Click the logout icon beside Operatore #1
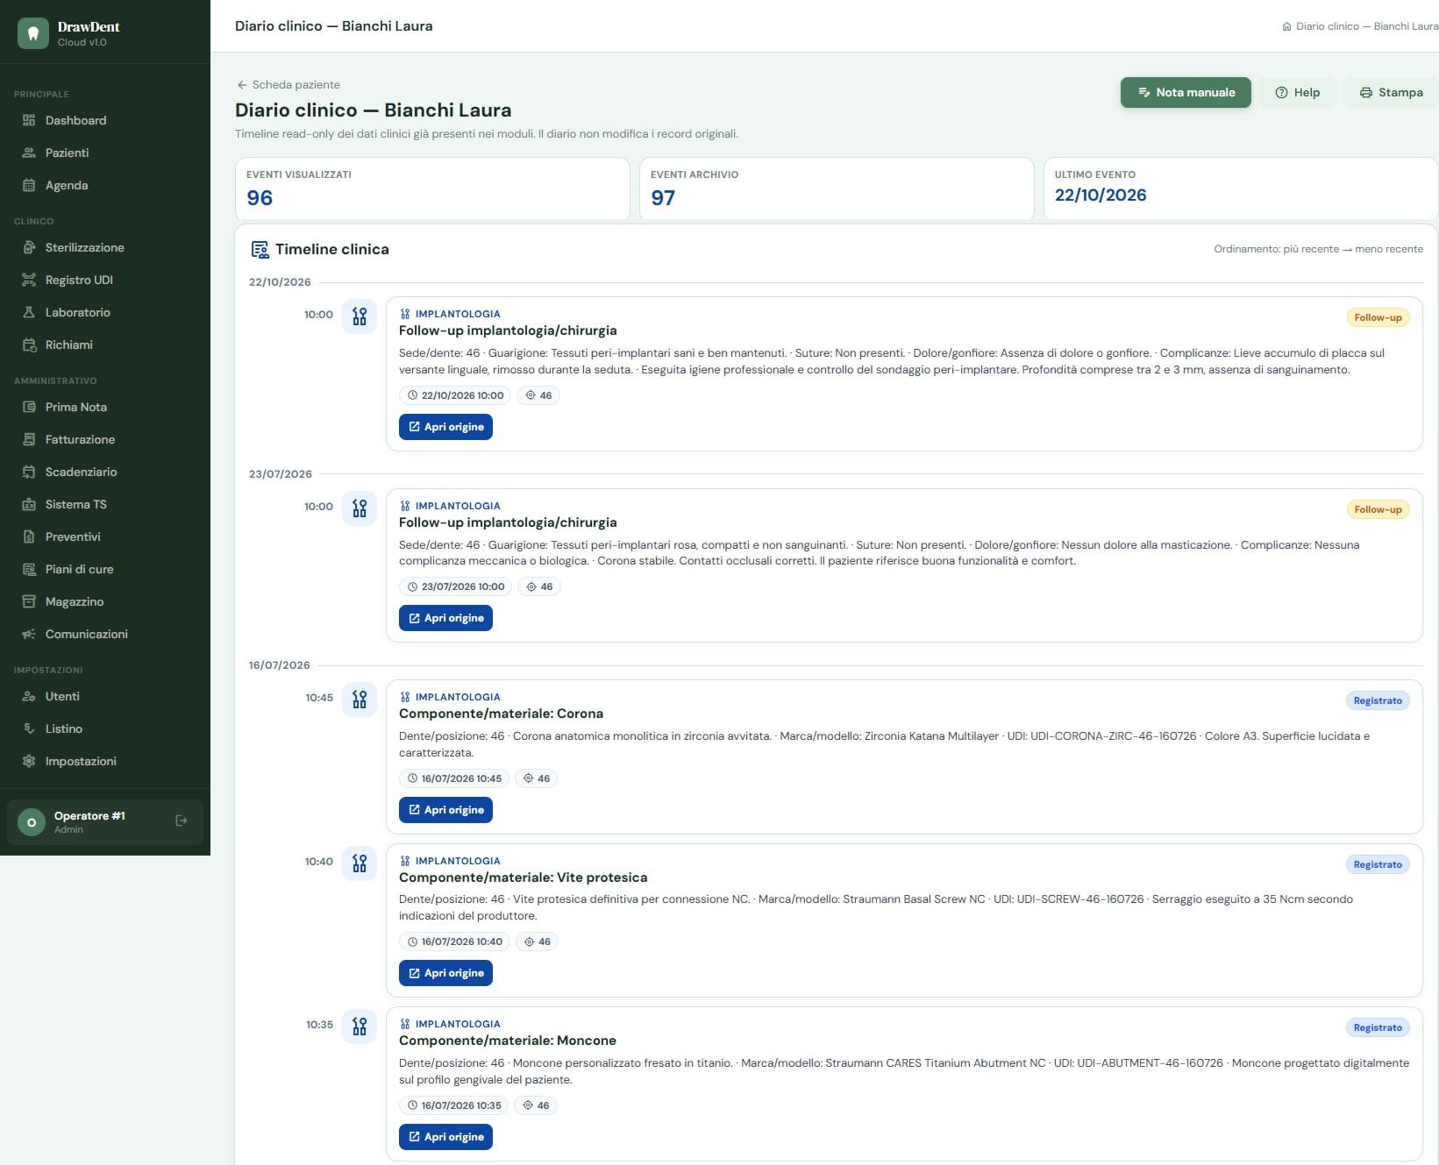 pyautogui.click(x=182, y=820)
